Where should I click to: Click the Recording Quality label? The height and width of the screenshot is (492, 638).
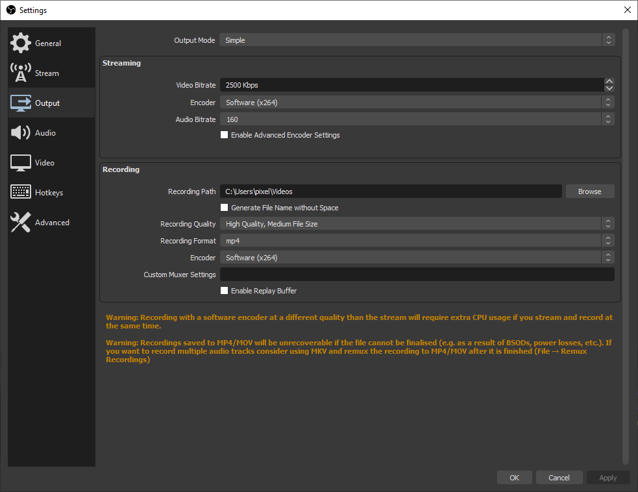point(188,224)
